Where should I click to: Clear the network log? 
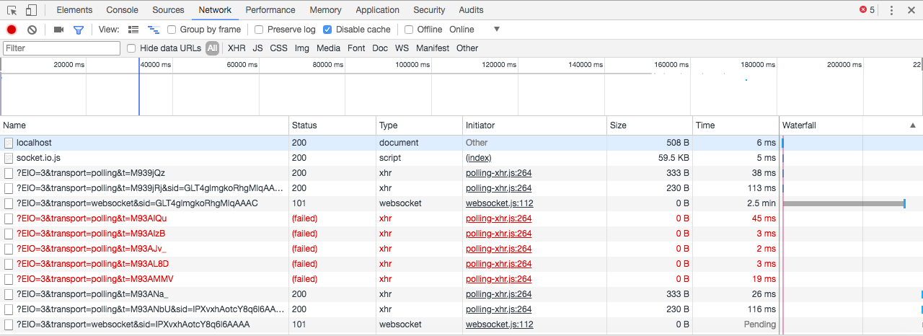(32, 30)
